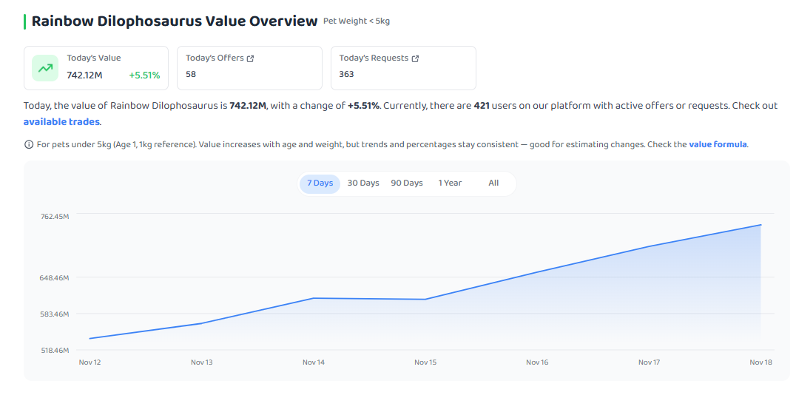Click the Nov 16 axis label
This screenshot has height=395, width=796.
537,362
